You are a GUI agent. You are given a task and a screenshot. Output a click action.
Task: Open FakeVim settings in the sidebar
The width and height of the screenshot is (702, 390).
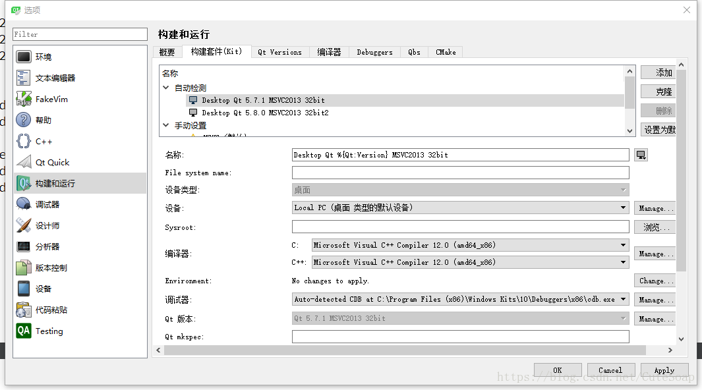[80, 99]
